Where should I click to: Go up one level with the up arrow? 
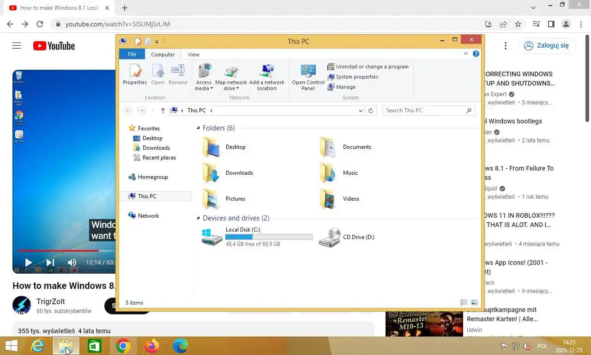[x=163, y=110]
